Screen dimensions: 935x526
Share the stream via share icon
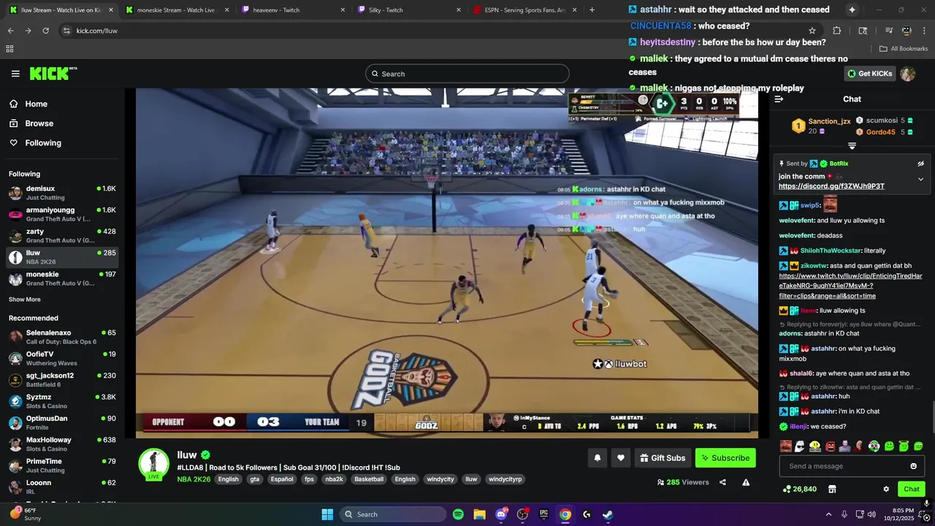[x=722, y=482]
